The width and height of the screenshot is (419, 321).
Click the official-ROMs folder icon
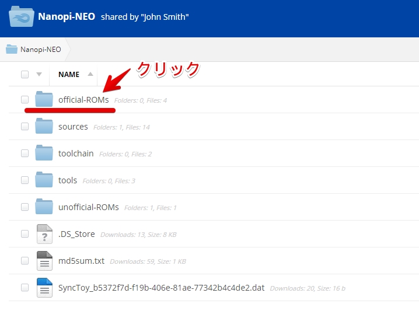[44, 99]
